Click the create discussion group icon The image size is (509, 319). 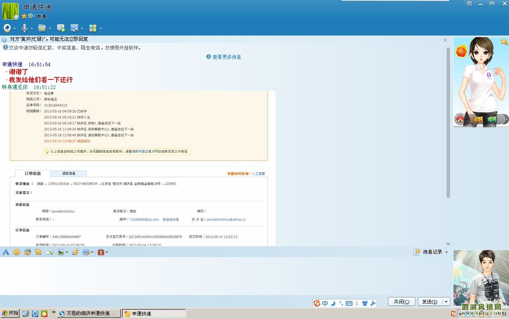(61, 28)
